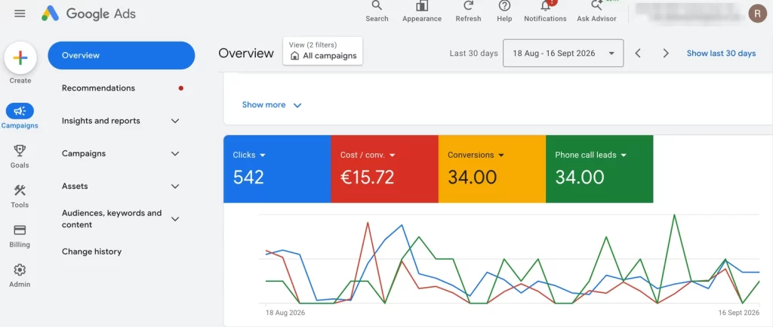Screen dimensions: 773x327
Task: Click the yellow conversions 34.00 value
Action: (473, 177)
